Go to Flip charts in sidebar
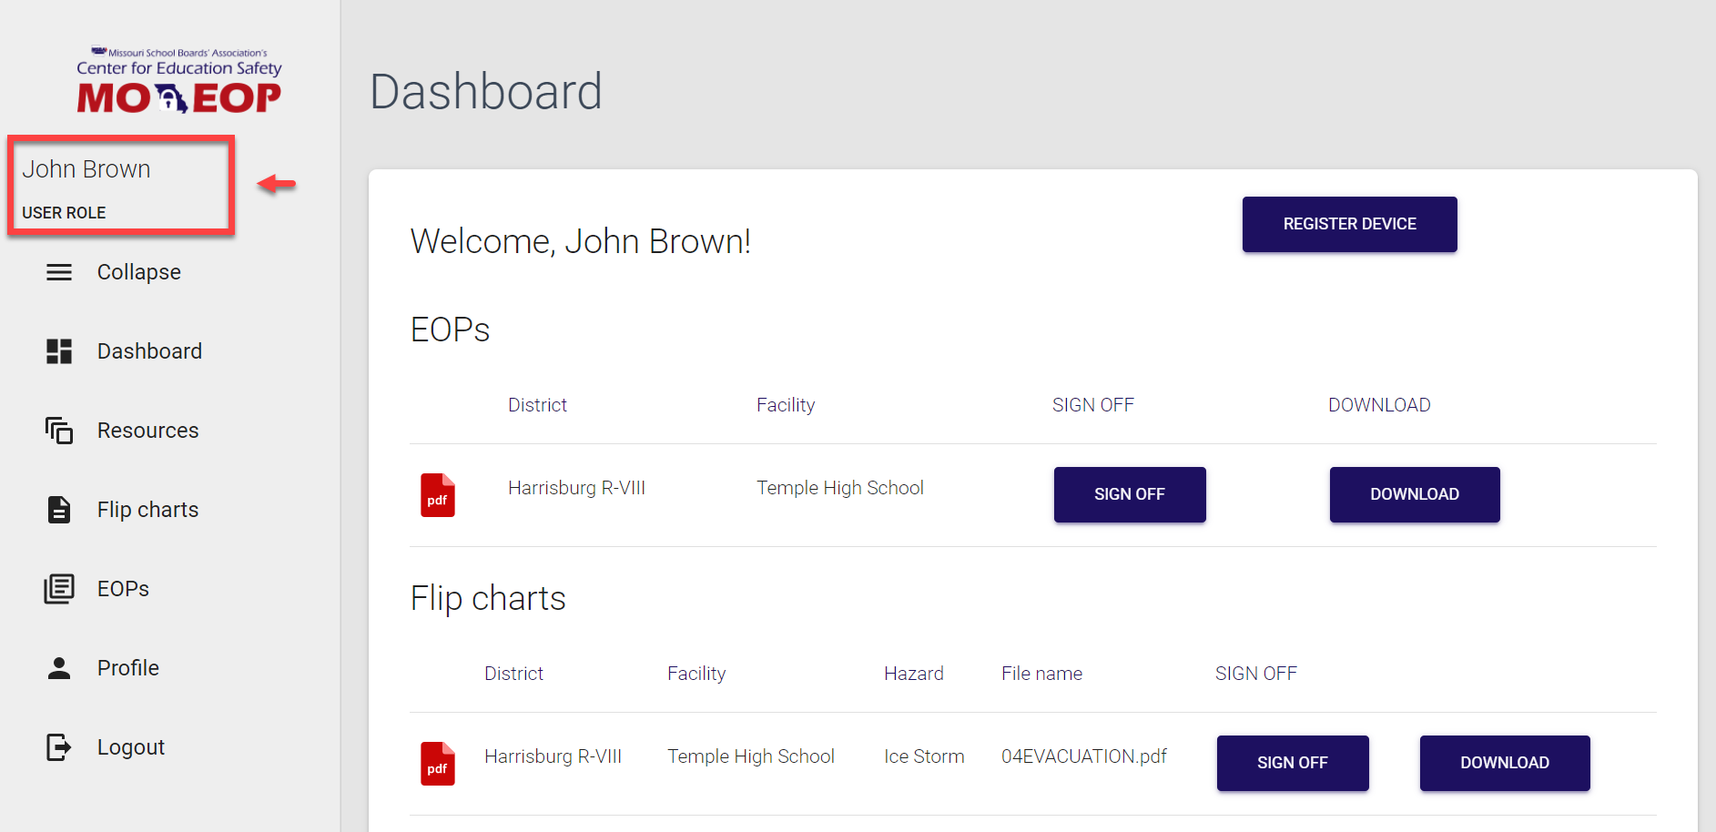The image size is (1716, 832). pyautogui.click(x=147, y=510)
